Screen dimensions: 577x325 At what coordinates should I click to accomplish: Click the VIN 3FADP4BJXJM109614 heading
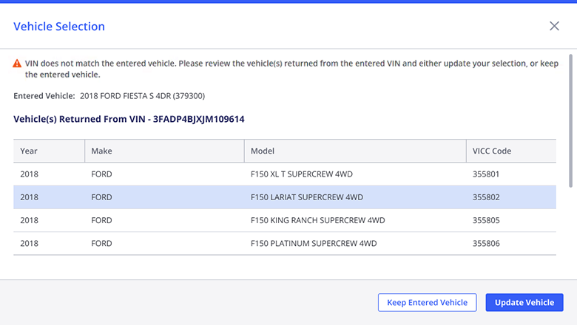click(129, 119)
